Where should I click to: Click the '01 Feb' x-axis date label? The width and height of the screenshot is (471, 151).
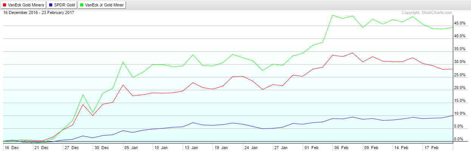coord(311,148)
